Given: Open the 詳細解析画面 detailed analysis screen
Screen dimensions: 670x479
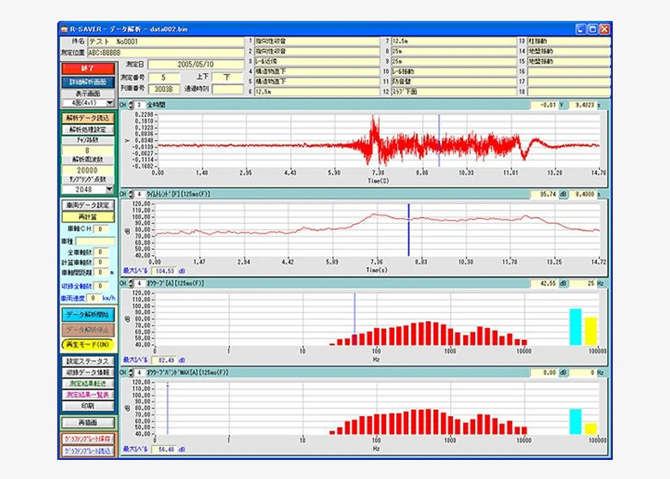Looking at the screenshot, I should click(88, 82).
